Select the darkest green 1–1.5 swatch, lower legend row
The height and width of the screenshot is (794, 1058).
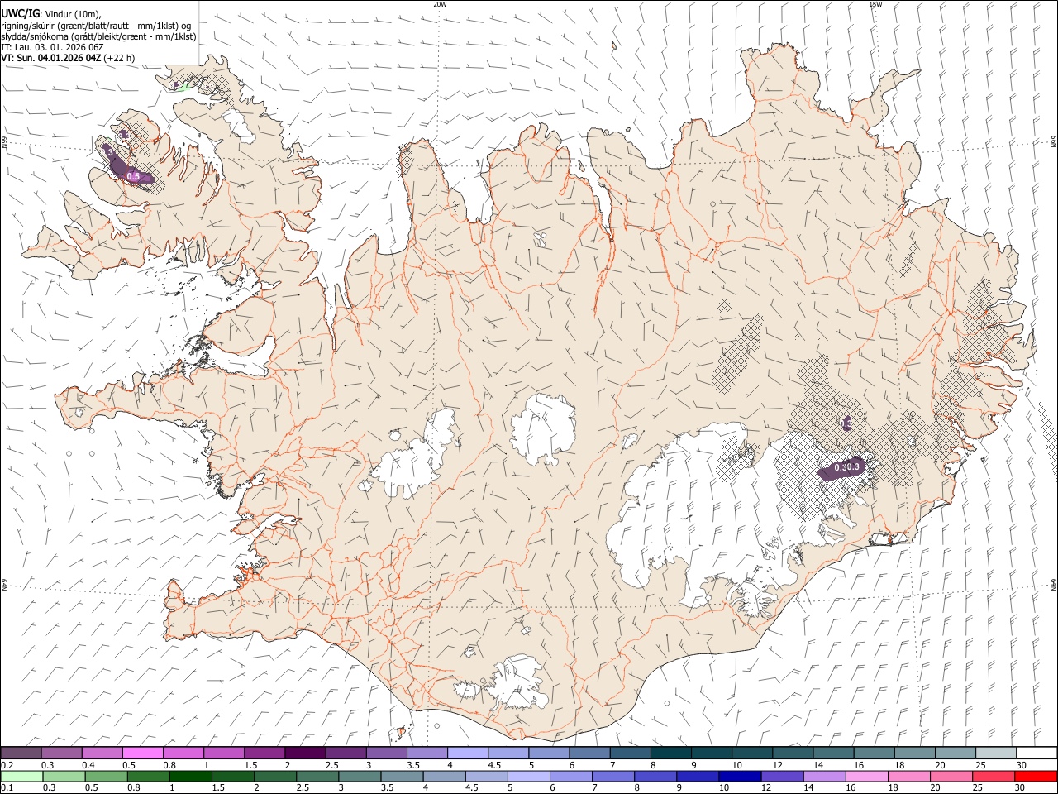190,776
